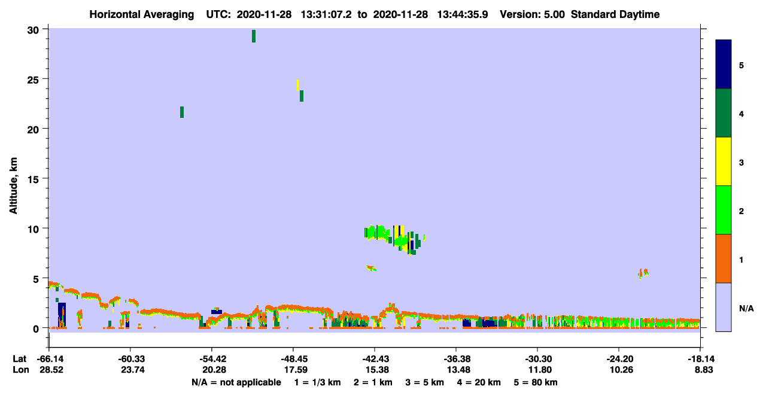
Task: Click the orange colorbar segment labeled 1
Action: pos(724,258)
